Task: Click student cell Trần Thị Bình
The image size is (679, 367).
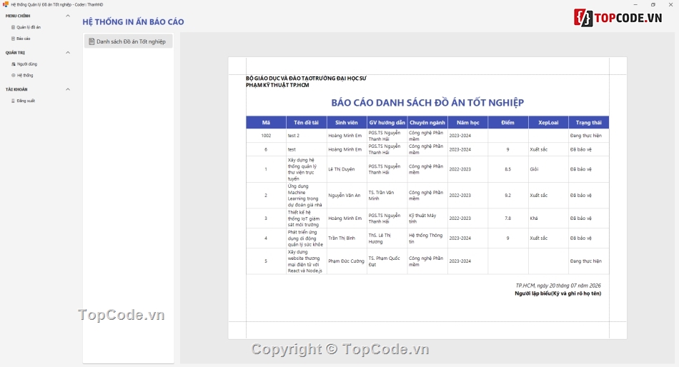Action: [x=347, y=238]
